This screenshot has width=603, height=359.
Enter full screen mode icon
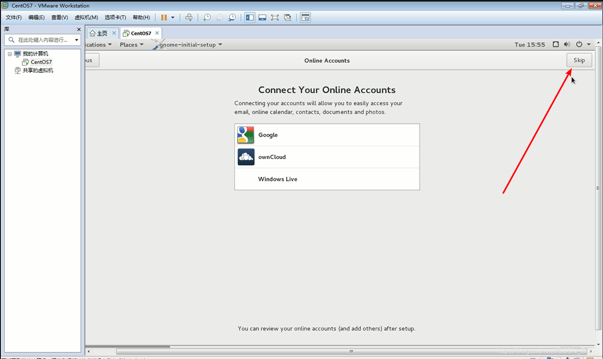point(275,17)
